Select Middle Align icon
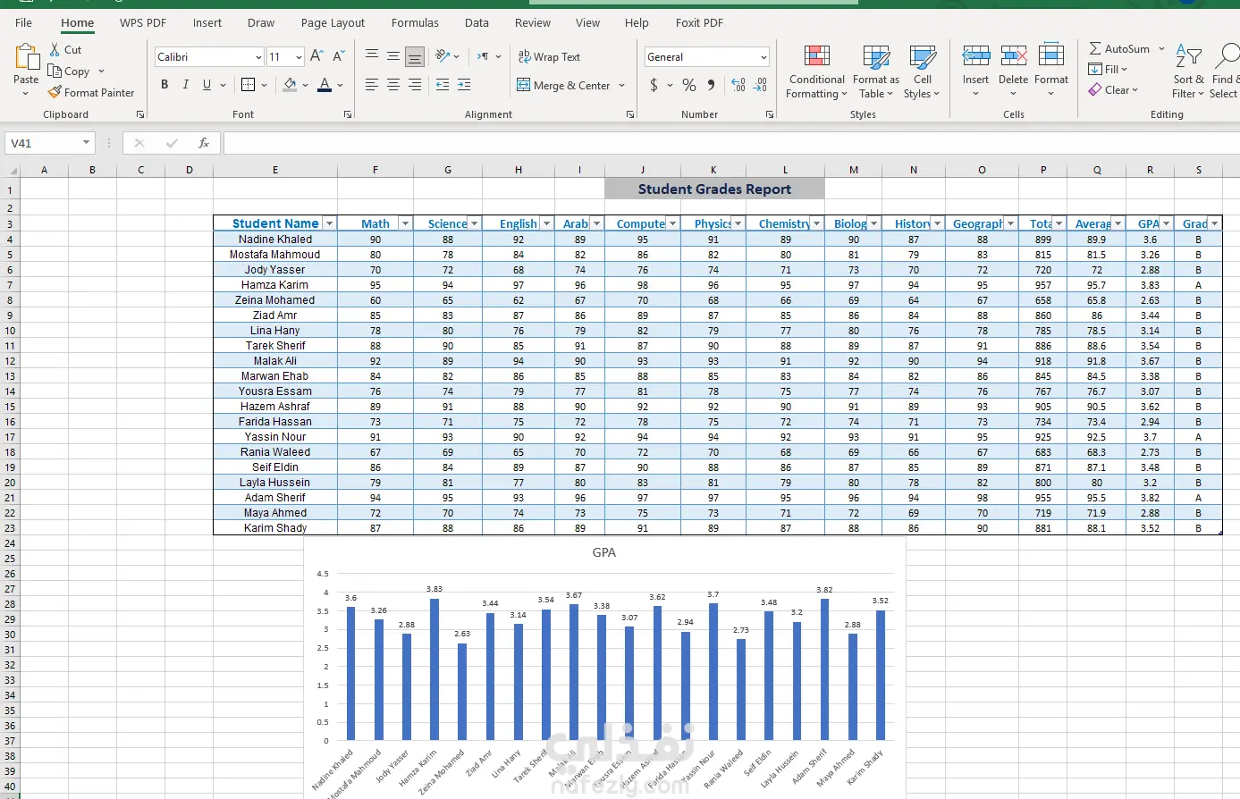1240x799 pixels. (x=393, y=56)
